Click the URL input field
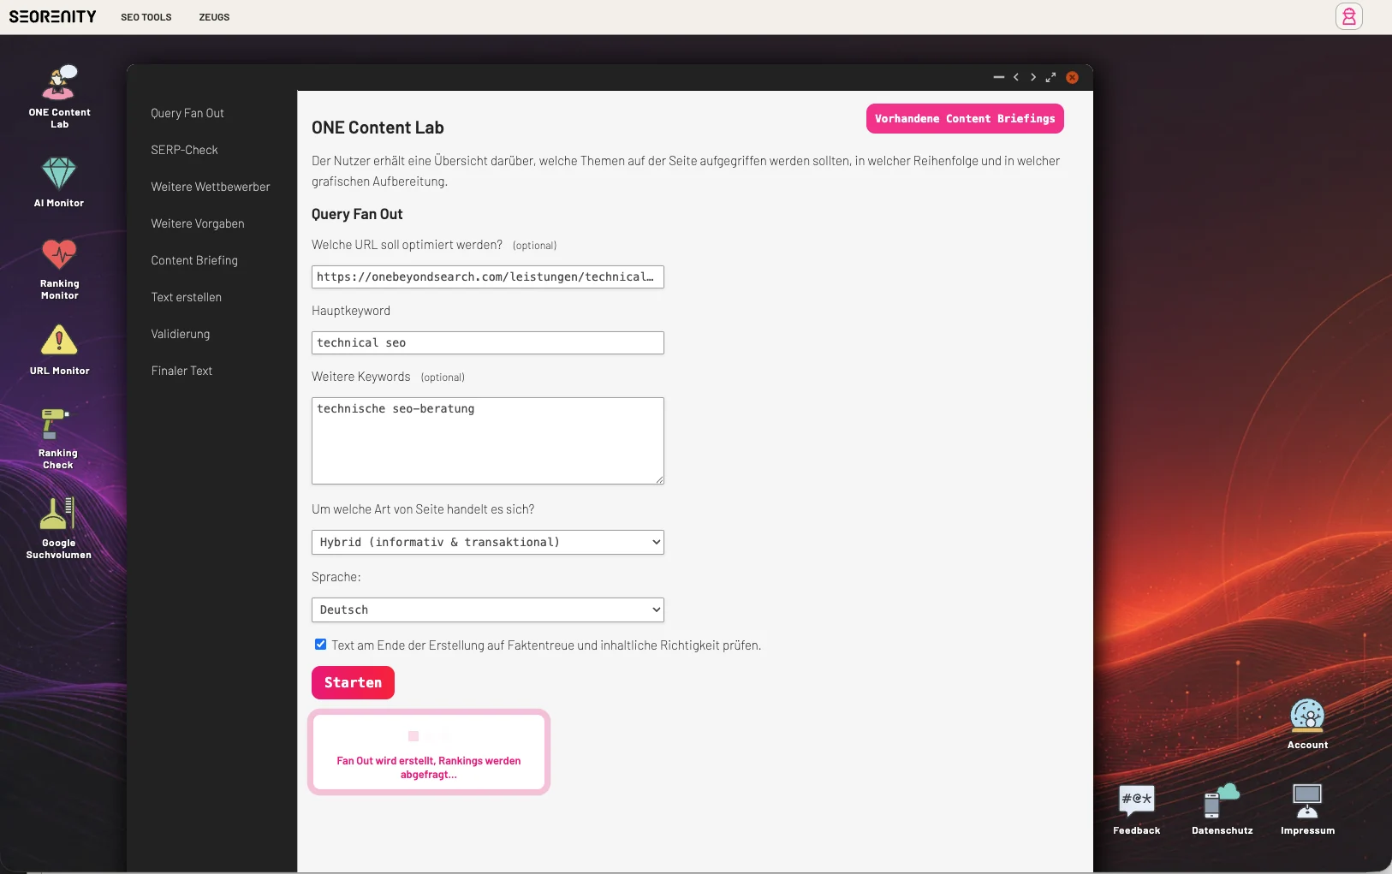This screenshot has height=874, width=1392. (488, 276)
